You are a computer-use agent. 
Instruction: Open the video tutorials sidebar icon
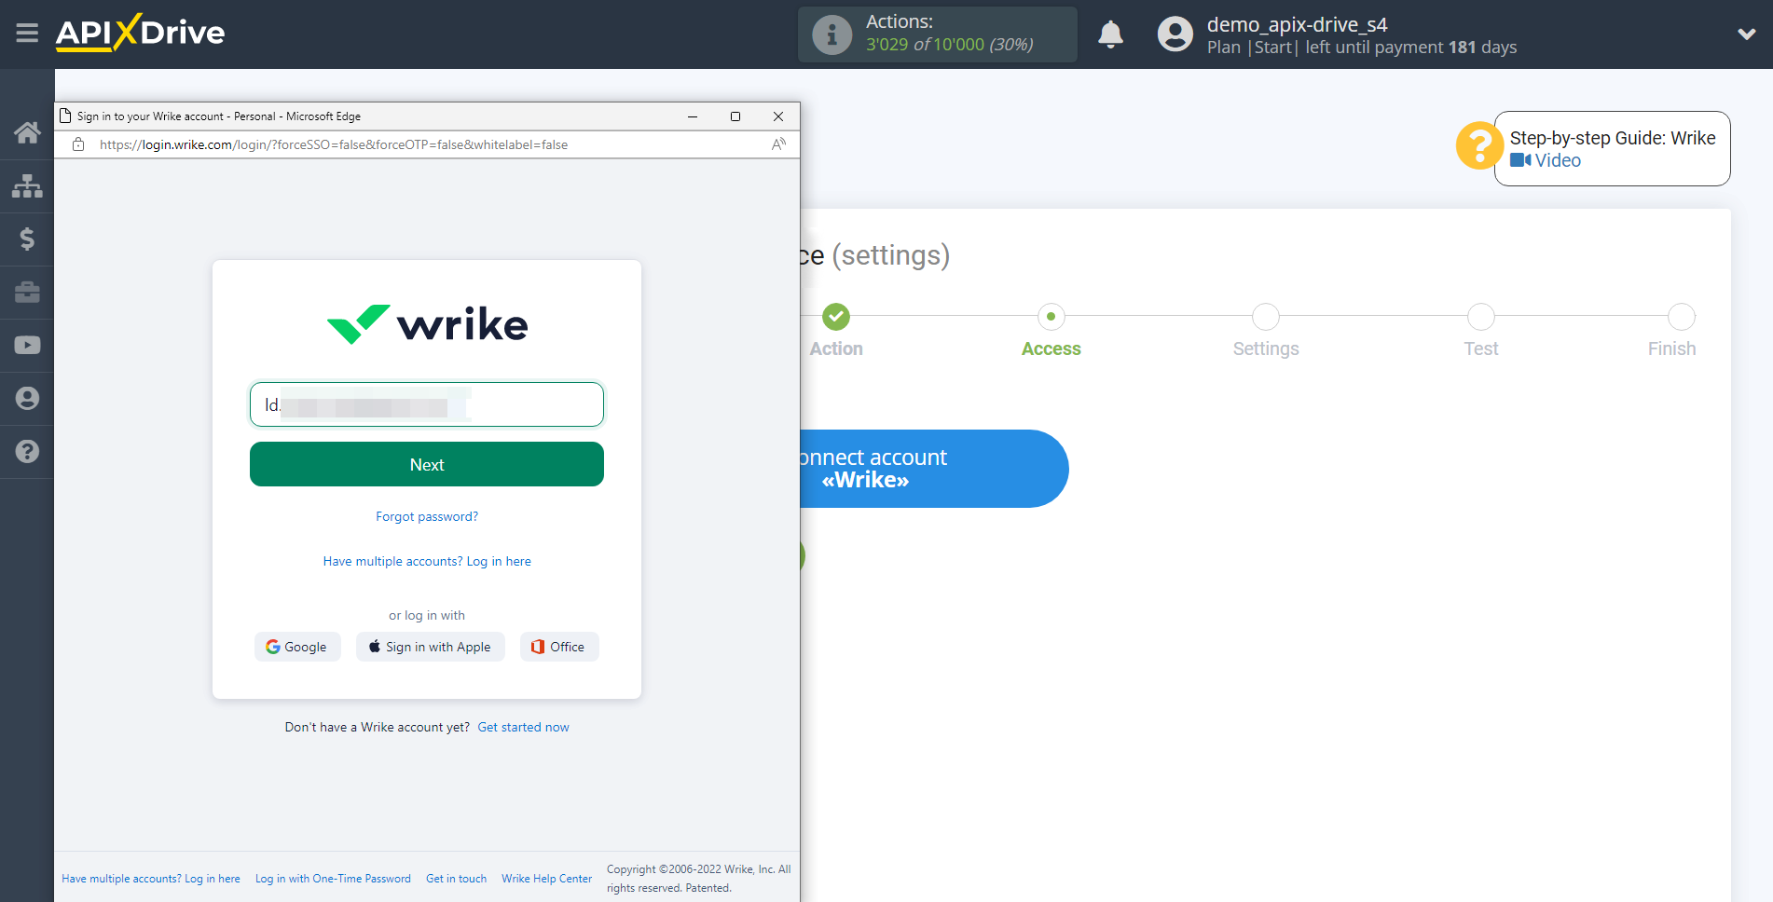[x=27, y=345]
